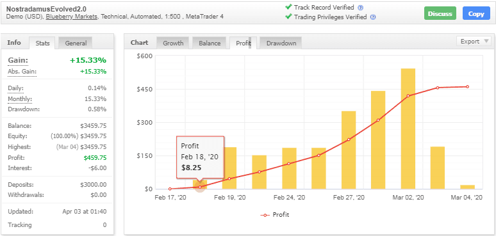Viewport: 496px width, 236px height.
Task: Click the green Discuss button
Action: click(x=440, y=13)
